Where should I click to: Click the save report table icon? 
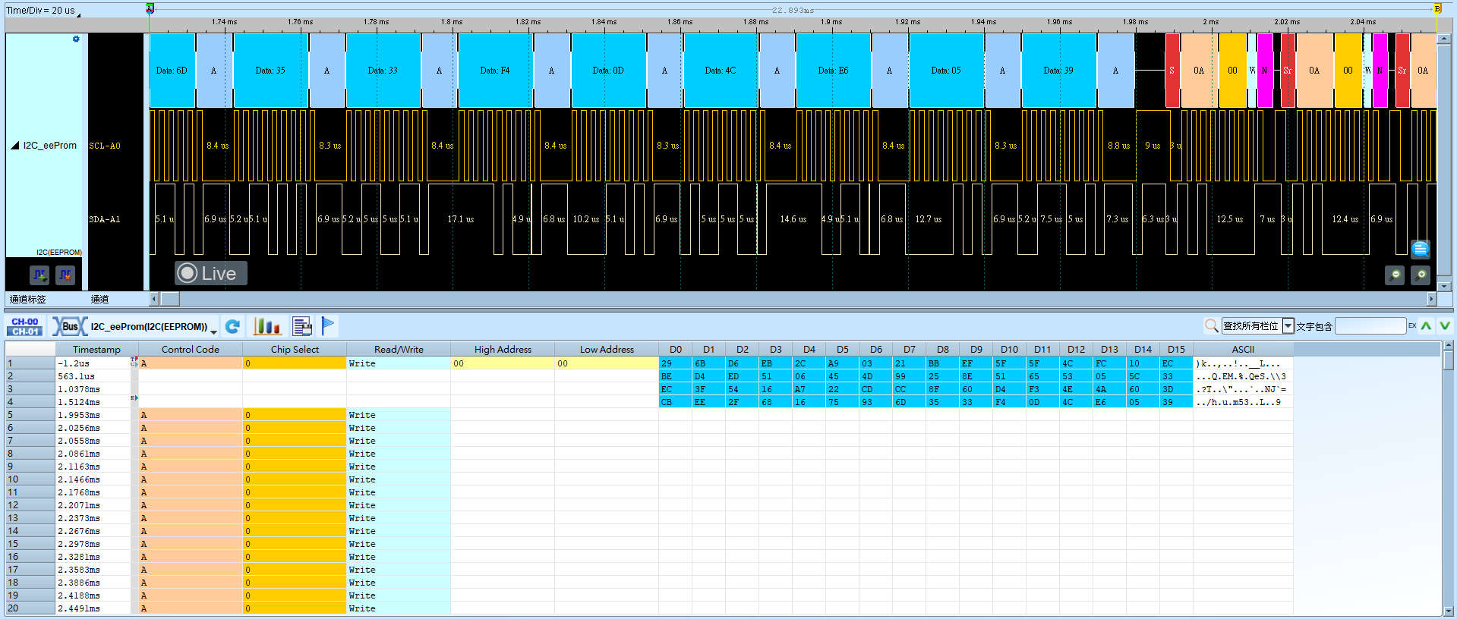[x=302, y=326]
